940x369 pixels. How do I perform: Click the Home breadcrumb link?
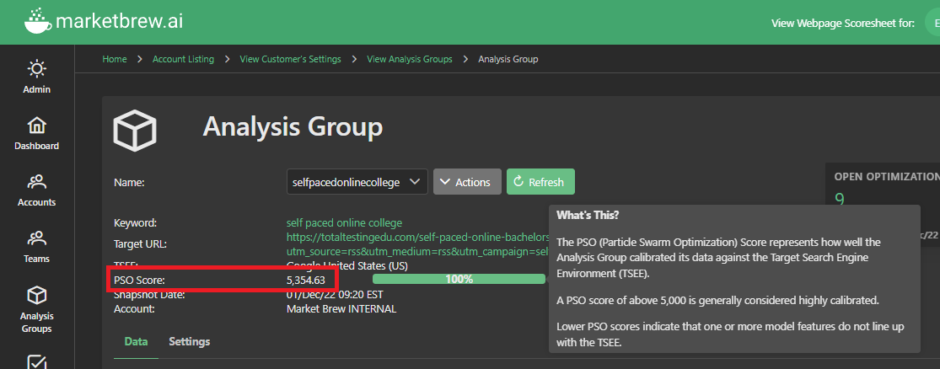[115, 59]
